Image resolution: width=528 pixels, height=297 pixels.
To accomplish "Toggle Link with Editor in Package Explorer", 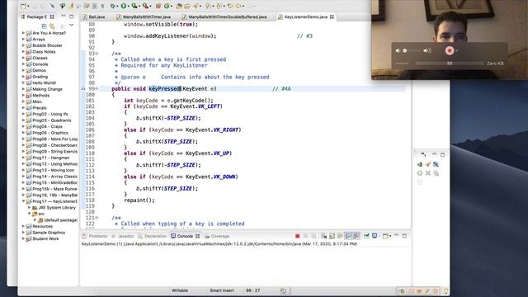I will (52, 26).
